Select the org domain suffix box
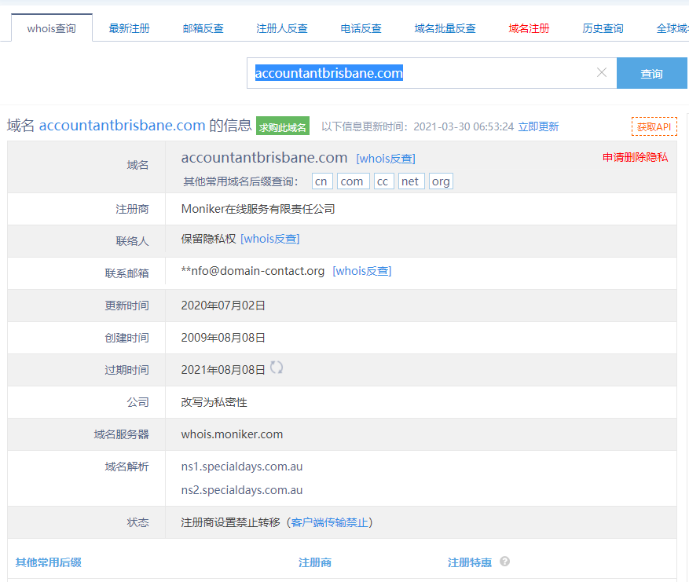 click(441, 181)
